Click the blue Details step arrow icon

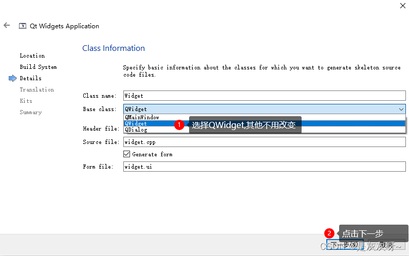click(x=13, y=78)
